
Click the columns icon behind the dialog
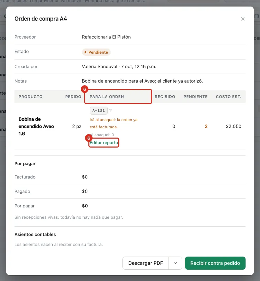pos(257,16)
